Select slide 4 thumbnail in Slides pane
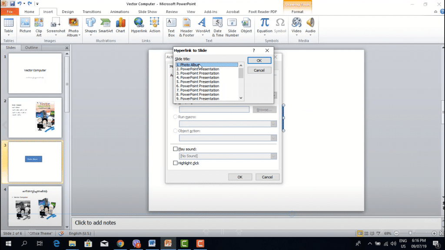The width and height of the screenshot is (445, 250). tap(35, 206)
